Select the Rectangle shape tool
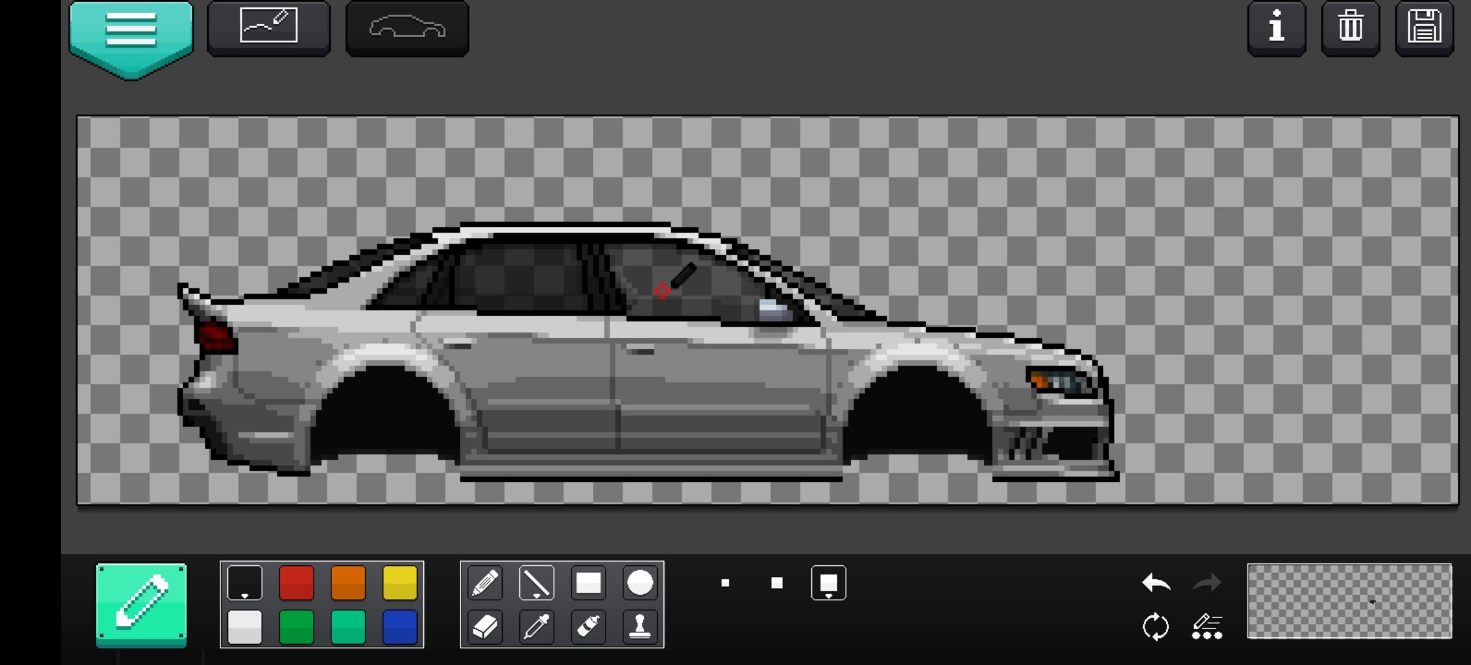Viewport: 1471px width, 665px height. (588, 582)
